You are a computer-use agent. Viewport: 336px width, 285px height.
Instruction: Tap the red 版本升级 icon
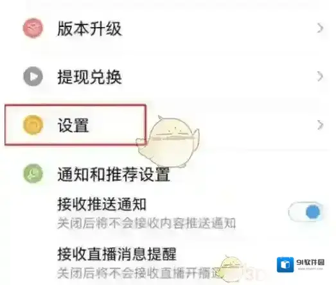pyautogui.click(x=33, y=28)
